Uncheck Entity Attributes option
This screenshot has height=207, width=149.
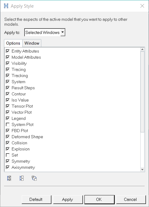click(x=8, y=51)
